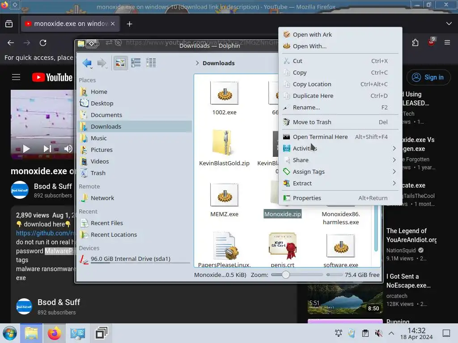Select Move to Trash in context menu
This screenshot has width=458, height=343.
(340, 122)
